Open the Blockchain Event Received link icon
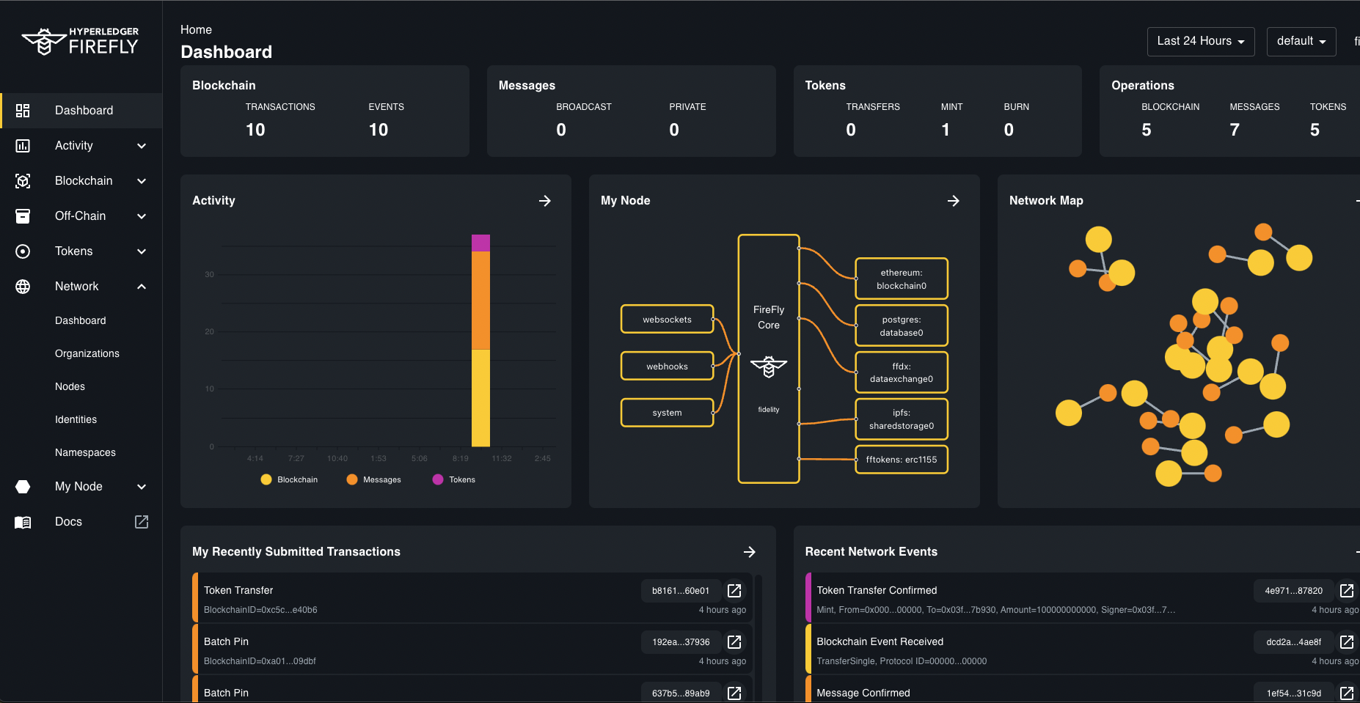 click(1347, 642)
